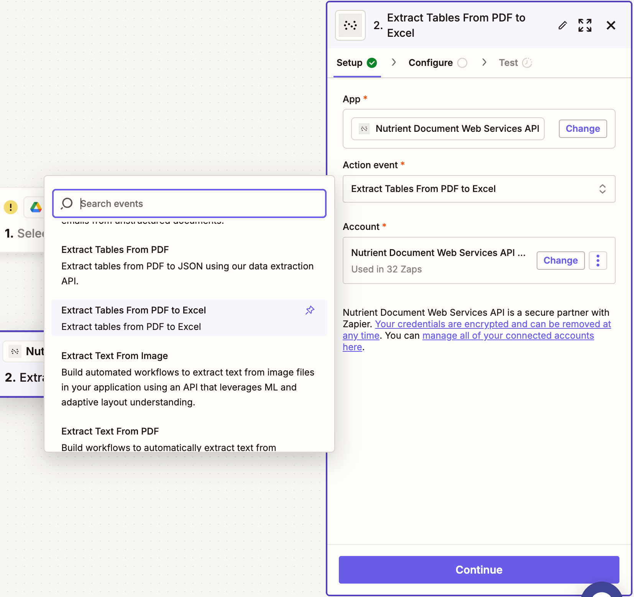The height and width of the screenshot is (597, 634).
Task: Change the selected app
Action: point(582,129)
